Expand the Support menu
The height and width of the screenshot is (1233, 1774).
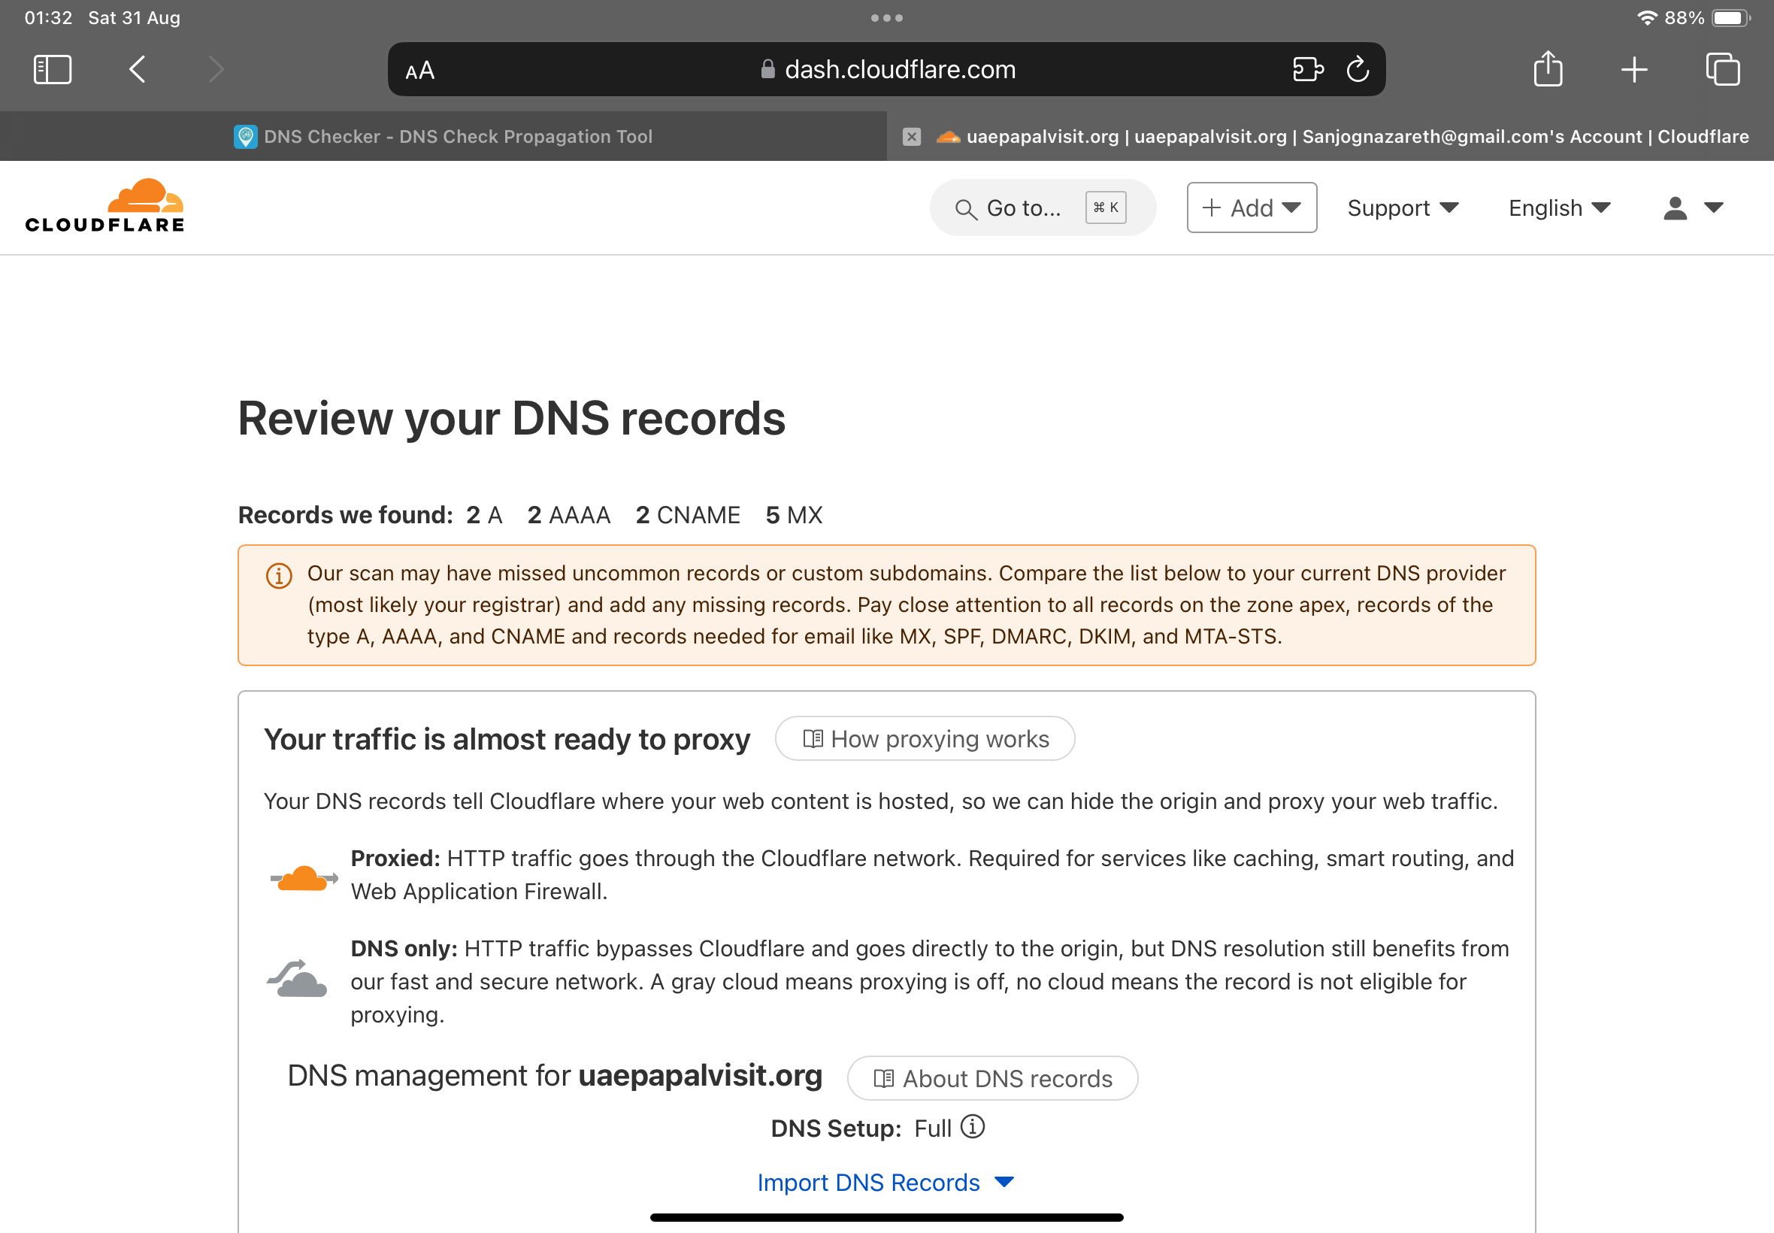1403,208
